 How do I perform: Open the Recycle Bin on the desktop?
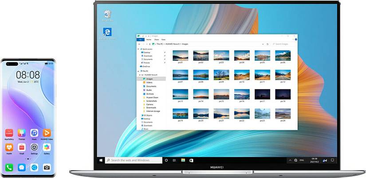(x=107, y=15)
